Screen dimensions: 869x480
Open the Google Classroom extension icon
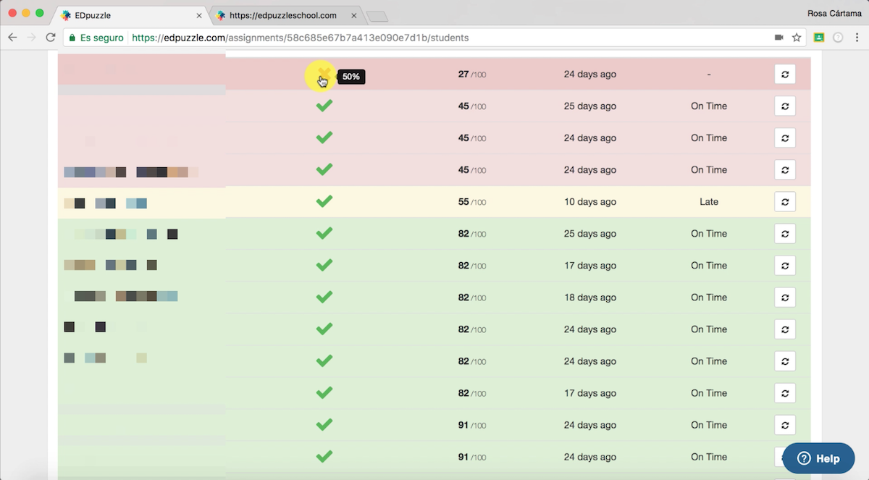click(819, 38)
